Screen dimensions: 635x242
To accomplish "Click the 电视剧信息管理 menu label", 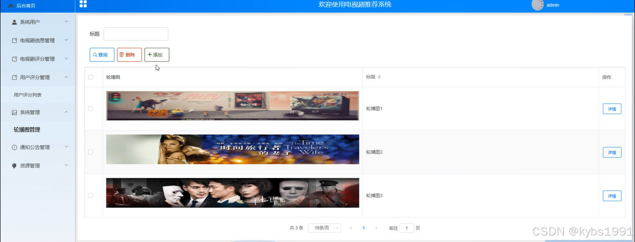I will tap(37, 40).
